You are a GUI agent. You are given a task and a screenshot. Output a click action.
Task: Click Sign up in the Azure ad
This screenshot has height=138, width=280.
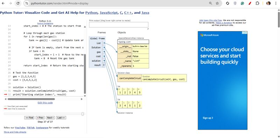click(208, 118)
